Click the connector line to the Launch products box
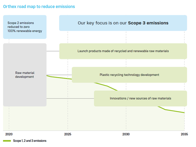 (53, 51)
